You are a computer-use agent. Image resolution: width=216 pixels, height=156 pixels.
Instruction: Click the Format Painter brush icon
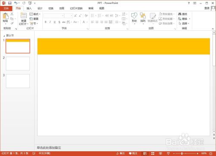(x=12, y=23)
